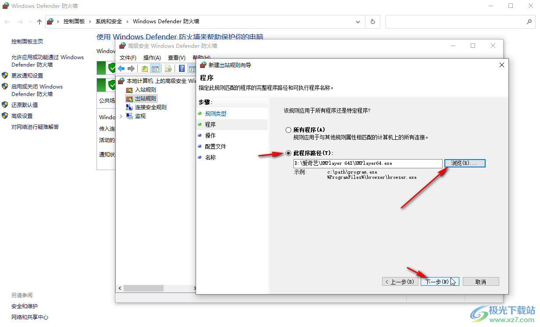The image size is (540, 327).
Task: Select the 出站规则 tree item
Action: tap(146, 99)
